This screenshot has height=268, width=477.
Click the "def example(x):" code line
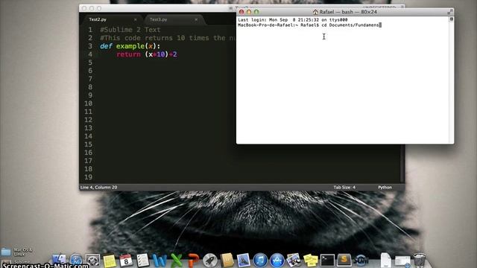pyautogui.click(x=130, y=46)
